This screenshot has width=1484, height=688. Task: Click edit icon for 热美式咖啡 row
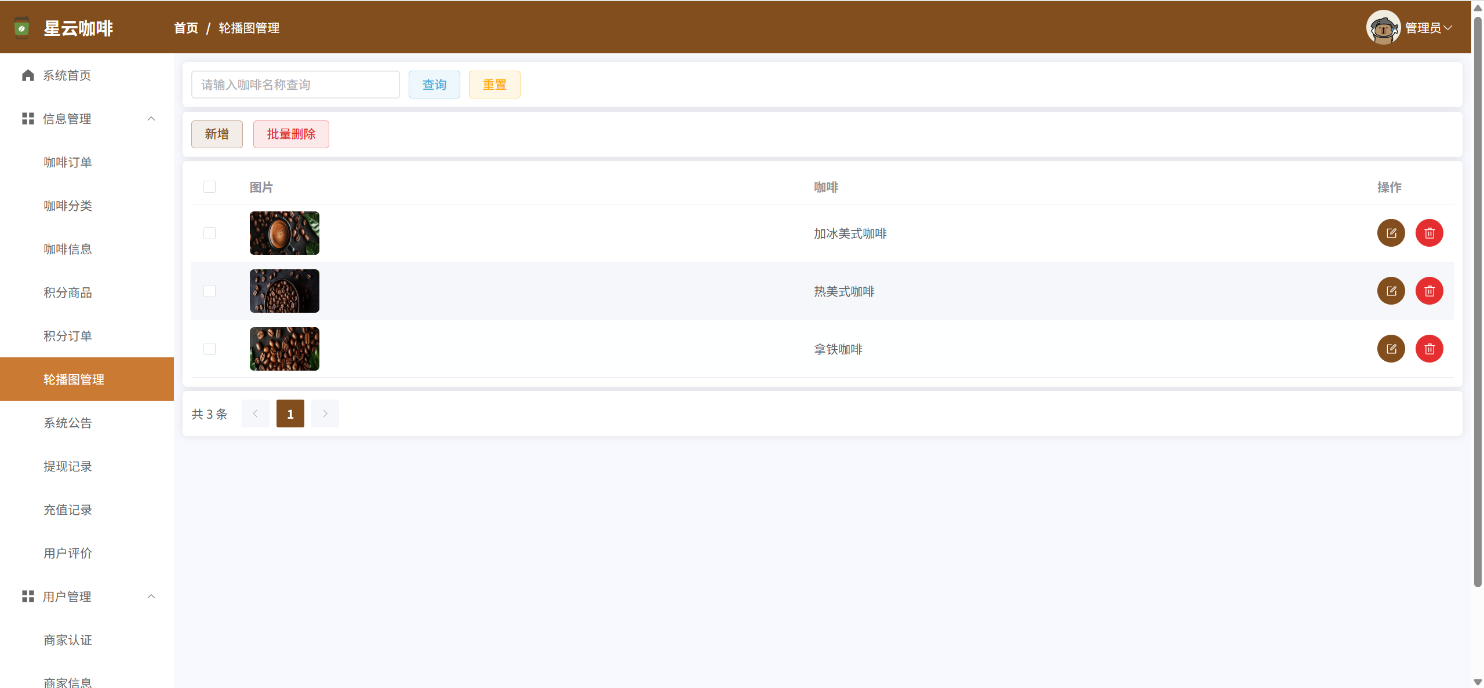1391,291
